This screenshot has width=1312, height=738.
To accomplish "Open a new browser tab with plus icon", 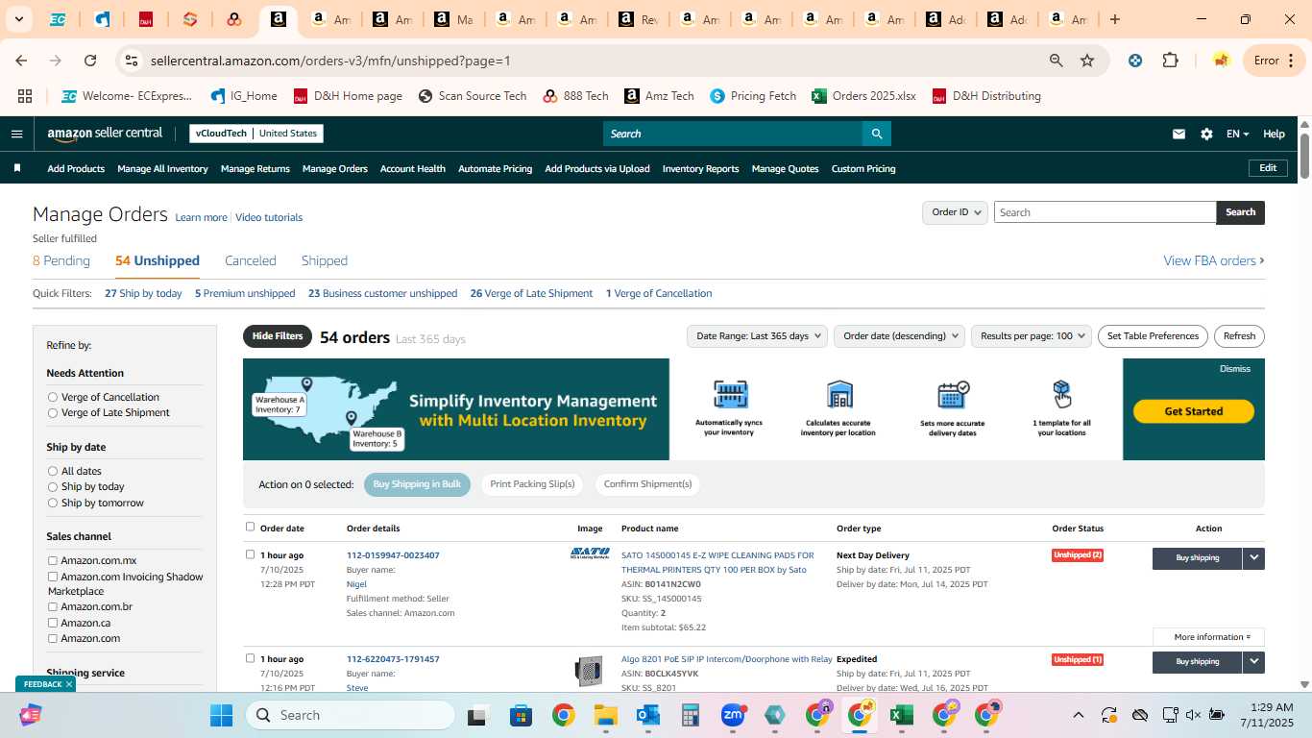I will click(1115, 19).
